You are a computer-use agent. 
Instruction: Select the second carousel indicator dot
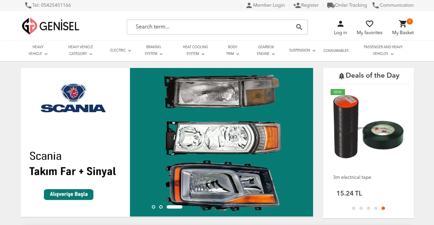pyautogui.click(x=161, y=207)
